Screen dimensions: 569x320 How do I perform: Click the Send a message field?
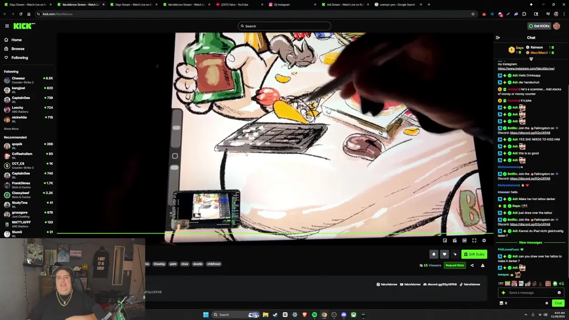[532, 292]
